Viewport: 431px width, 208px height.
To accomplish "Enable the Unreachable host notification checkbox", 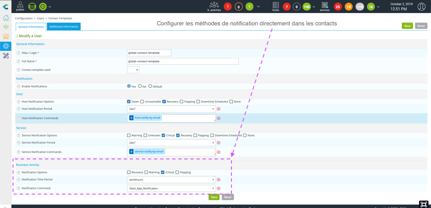I will point(142,102).
